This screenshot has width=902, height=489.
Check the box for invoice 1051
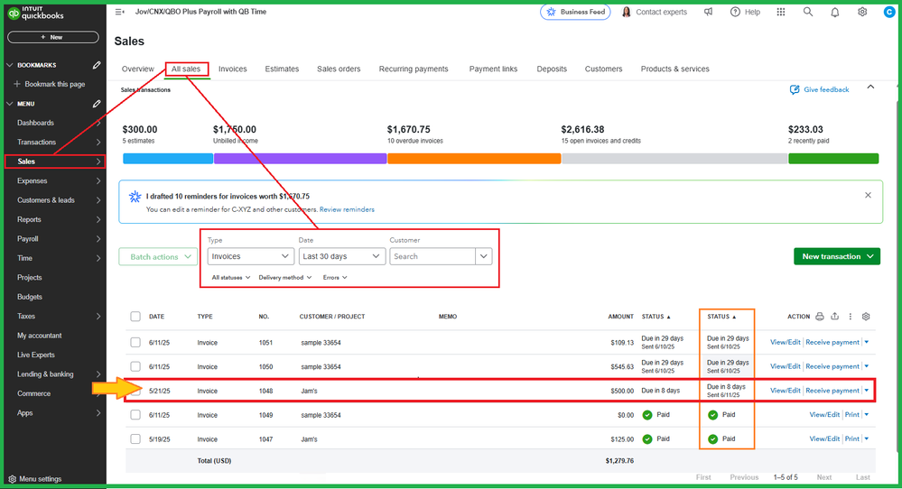click(135, 343)
